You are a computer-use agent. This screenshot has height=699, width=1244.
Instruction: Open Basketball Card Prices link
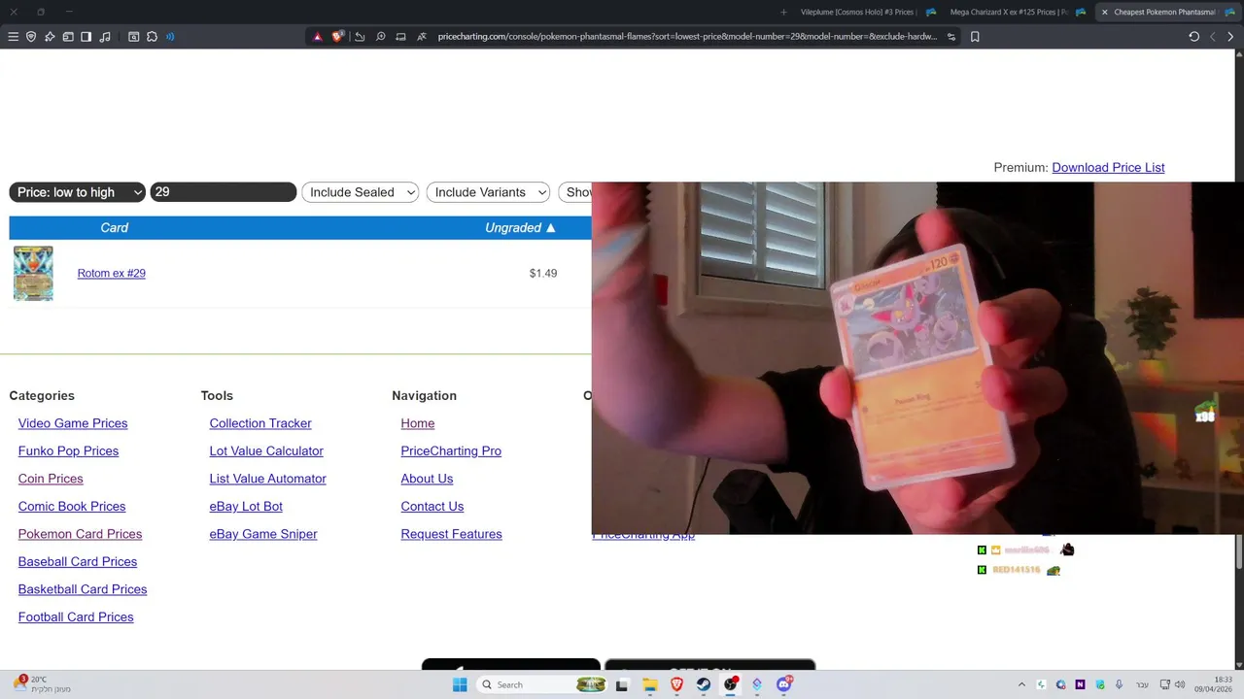[x=83, y=589]
